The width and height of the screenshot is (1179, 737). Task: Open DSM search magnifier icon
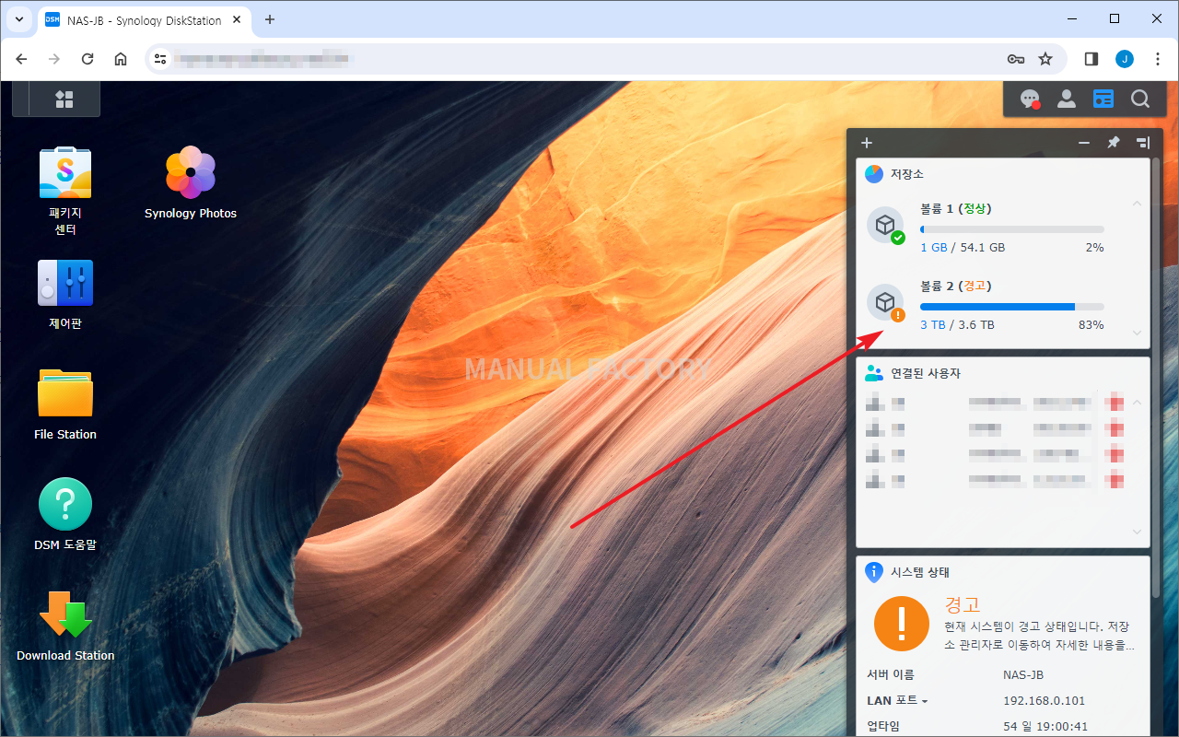[1140, 99]
